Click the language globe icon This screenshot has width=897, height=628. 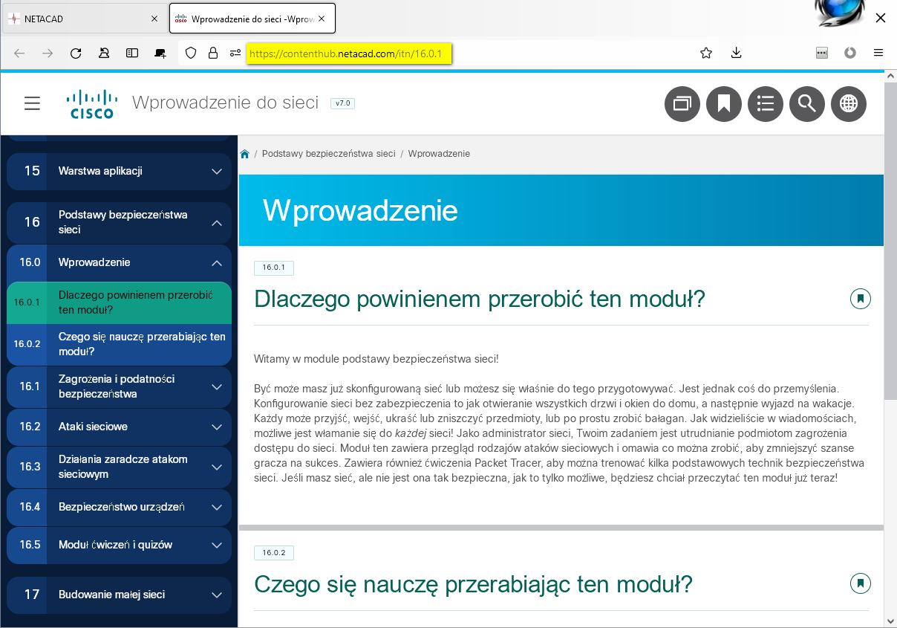pos(849,103)
